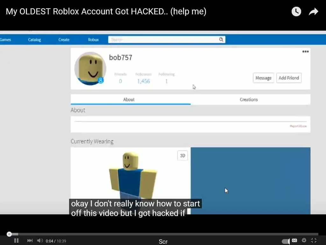Viewport: 326px width, 245px height.
Task: Click the search magnifier icon
Action: click(x=221, y=39)
